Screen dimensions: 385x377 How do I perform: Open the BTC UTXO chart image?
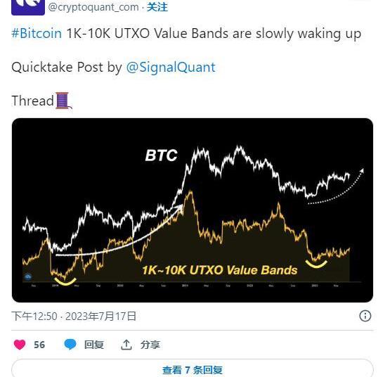point(192,210)
